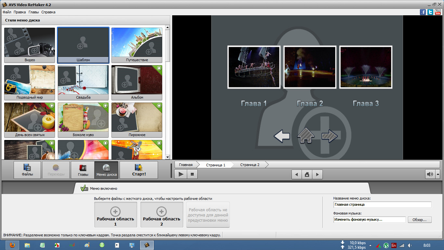
Task: Open the Facebook page icon
Action: 423,12
